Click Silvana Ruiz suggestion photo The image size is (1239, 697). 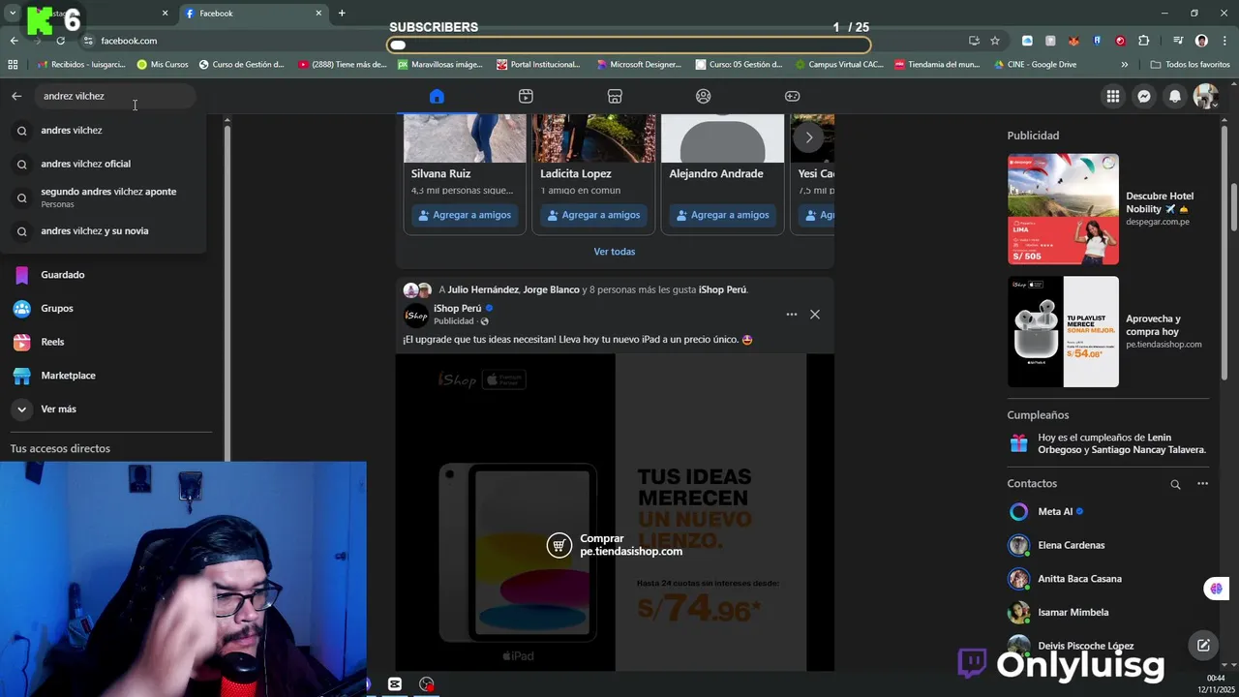(x=465, y=138)
